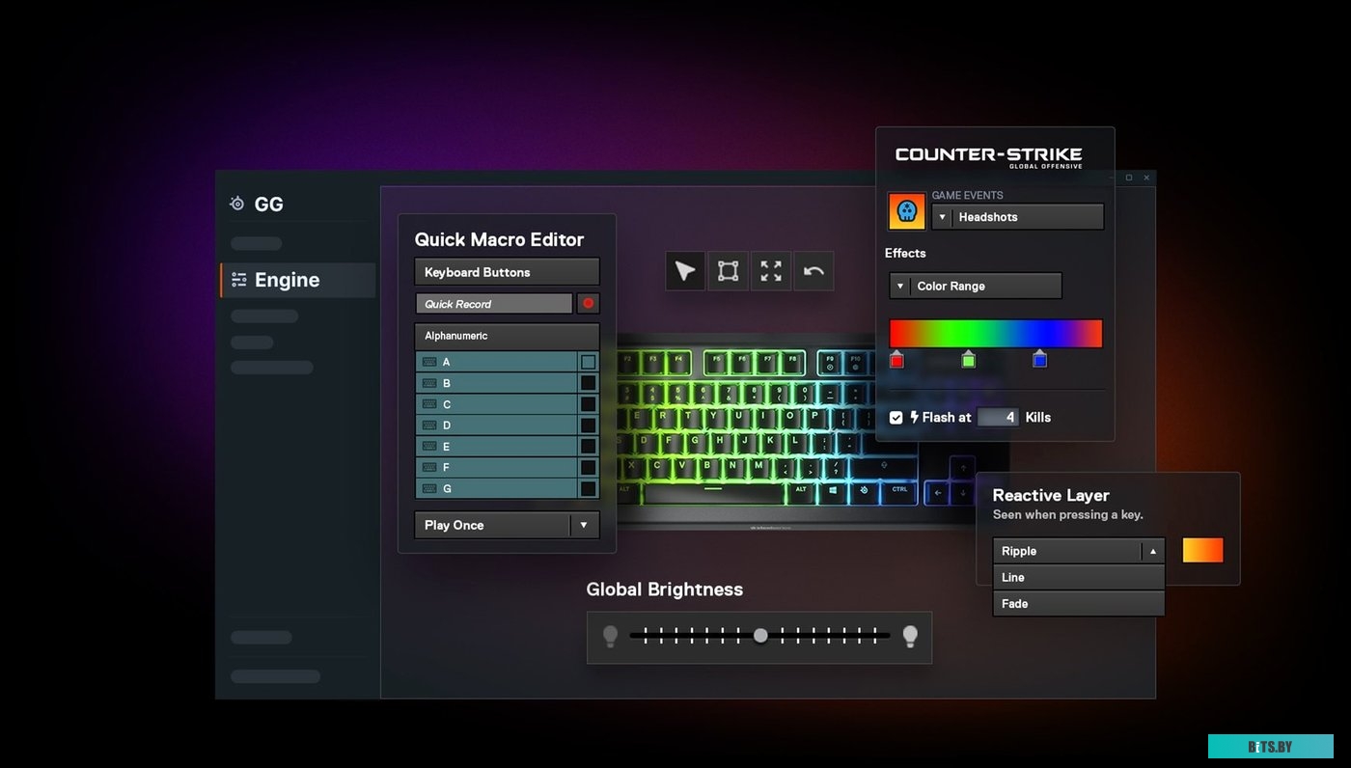Image resolution: width=1351 pixels, height=768 pixels.
Task: Click the red Quick Record button
Action: pos(588,303)
